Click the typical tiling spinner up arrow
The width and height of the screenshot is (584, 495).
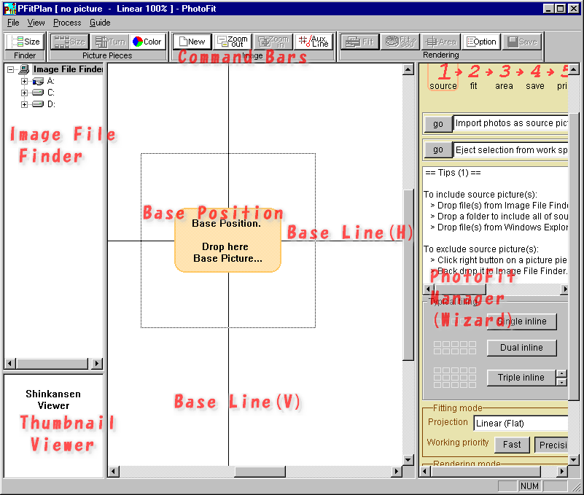[561, 373]
